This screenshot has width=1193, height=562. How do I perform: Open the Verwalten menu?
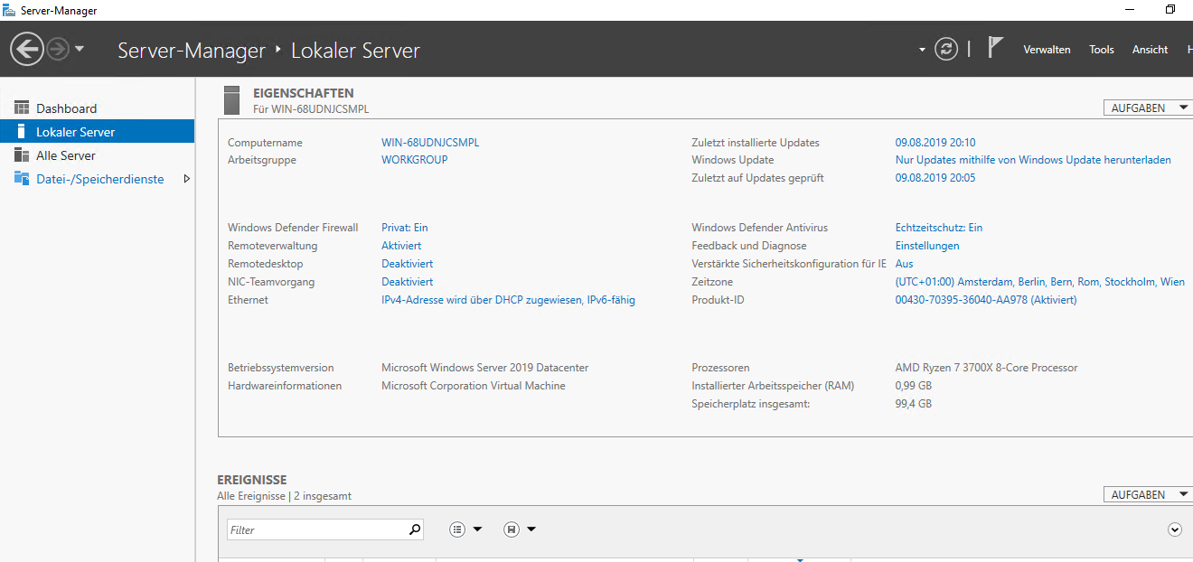pyautogui.click(x=1047, y=50)
